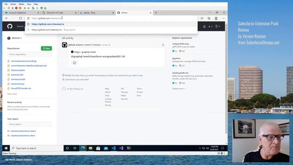
Task: Open the VM window View menu
Action: [29, 4]
